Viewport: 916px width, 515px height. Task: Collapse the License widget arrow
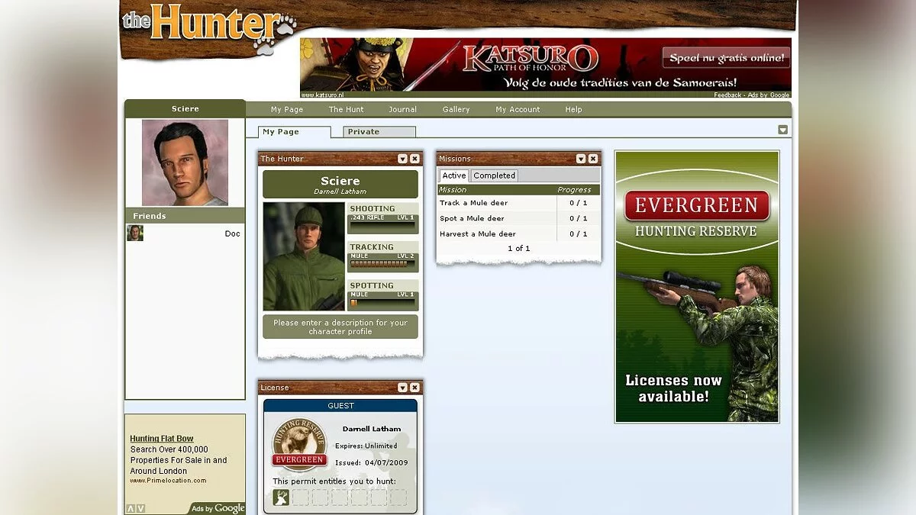click(x=402, y=388)
